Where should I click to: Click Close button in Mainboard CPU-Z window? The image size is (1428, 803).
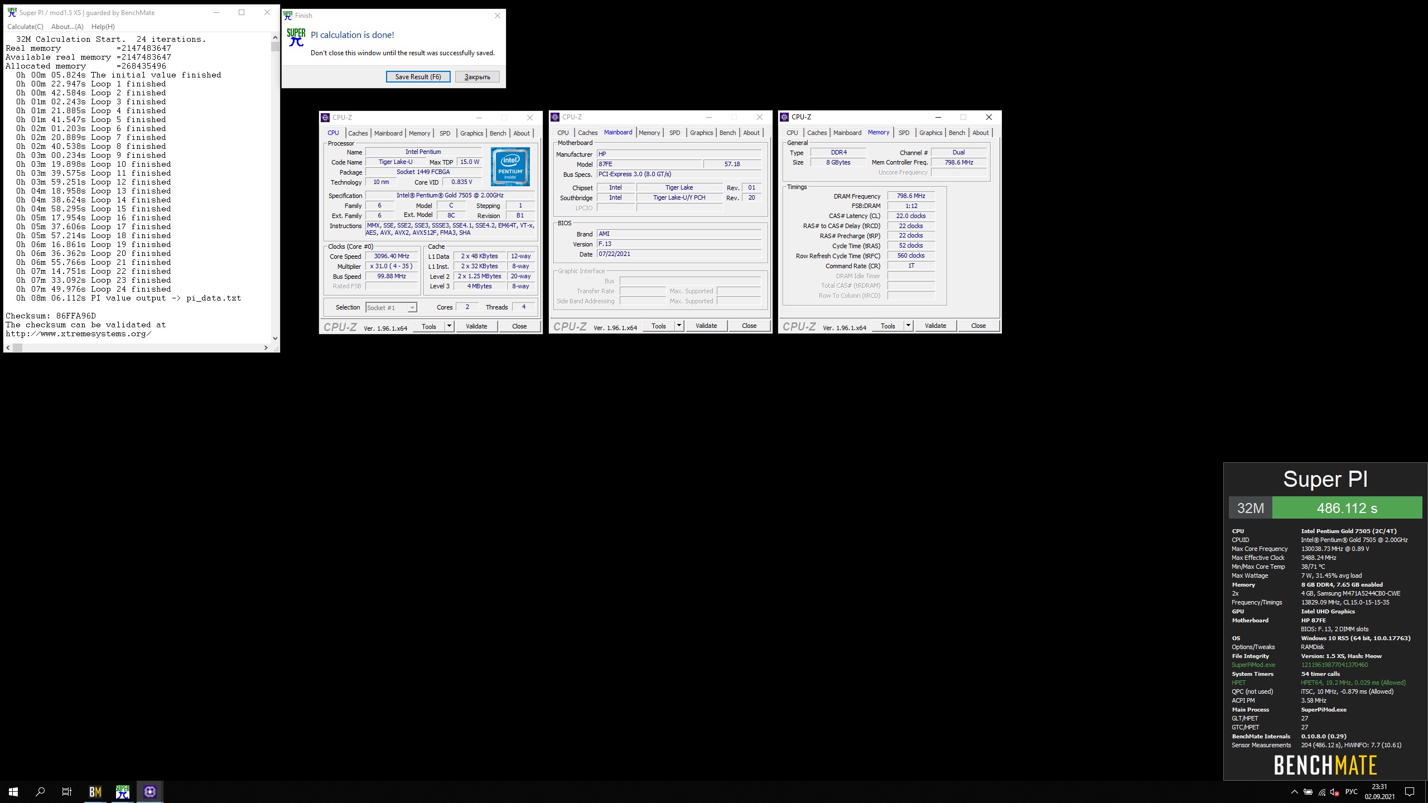tap(749, 326)
